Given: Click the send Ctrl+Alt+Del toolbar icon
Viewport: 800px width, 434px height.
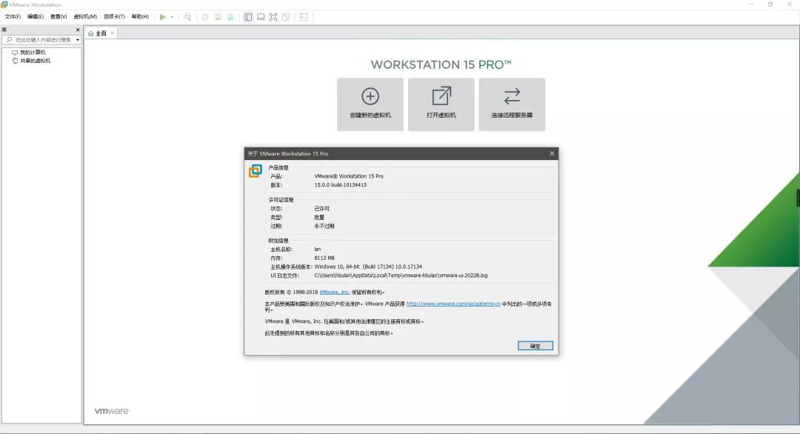Looking at the screenshot, I should [187, 17].
